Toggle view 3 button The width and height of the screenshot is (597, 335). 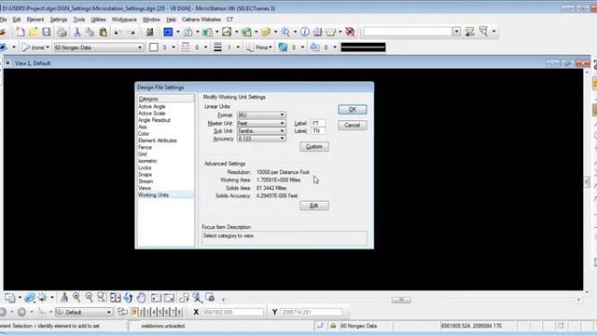click(147, 313)
